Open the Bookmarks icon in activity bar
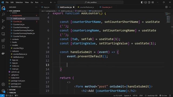 (3, 47)
